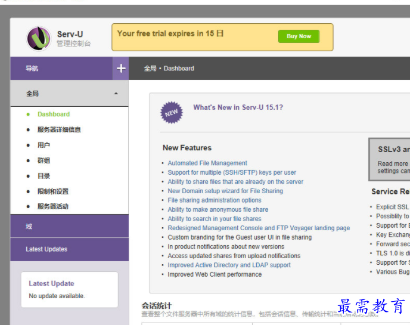The height and width of the screenshot is (325, 410).
Task: Click the plus icon beside 导航
Action: 121,69
